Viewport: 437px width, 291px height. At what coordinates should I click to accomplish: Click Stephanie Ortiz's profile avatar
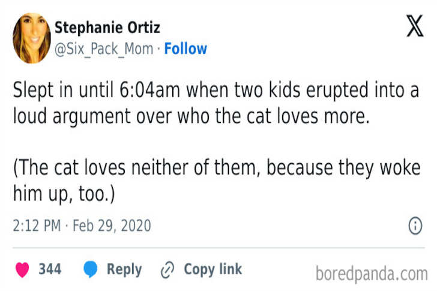[31, 38]
